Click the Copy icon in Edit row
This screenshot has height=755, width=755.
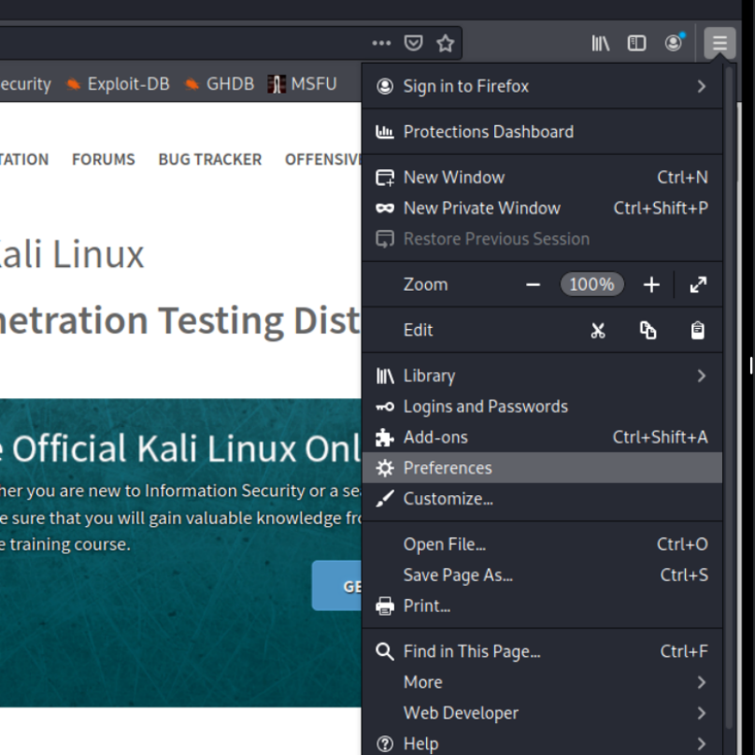coord(648,331)
